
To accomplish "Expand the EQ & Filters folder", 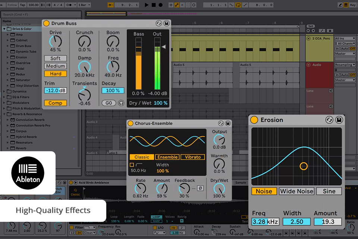I will tap(4, 97).
